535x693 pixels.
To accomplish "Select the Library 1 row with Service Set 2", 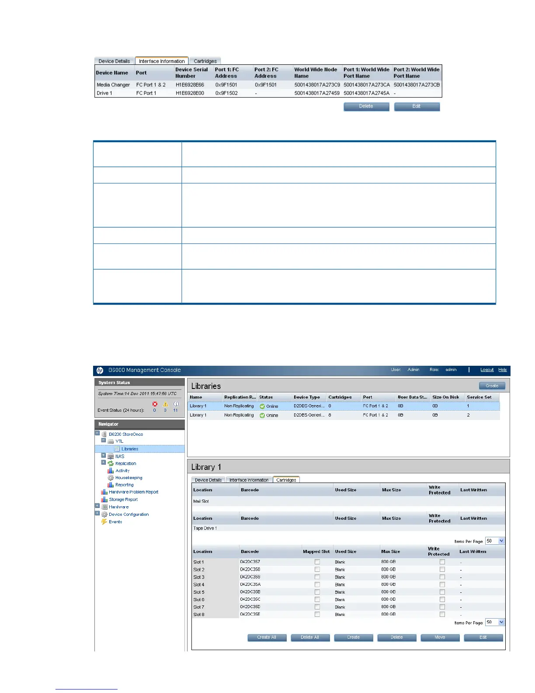I will [344, 415].
